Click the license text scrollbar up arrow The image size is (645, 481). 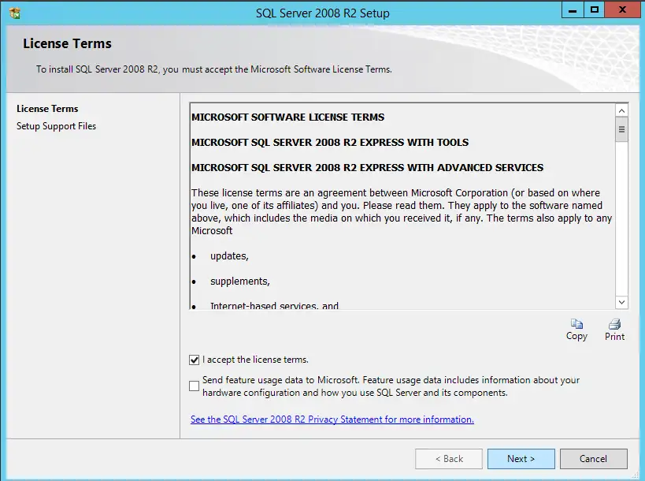(621, 110)
